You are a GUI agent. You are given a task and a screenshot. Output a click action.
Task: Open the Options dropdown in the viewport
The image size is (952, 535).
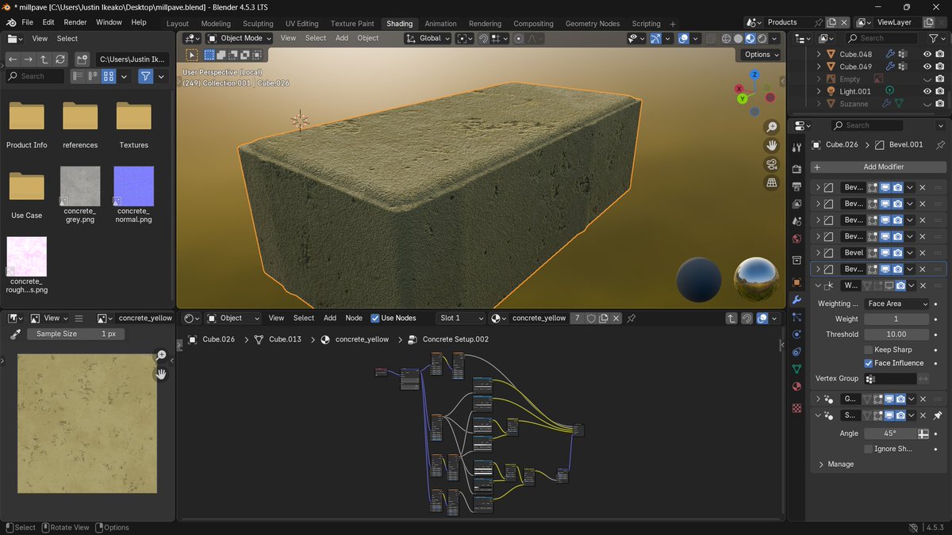pyautogui.click(x=759, y=54)
